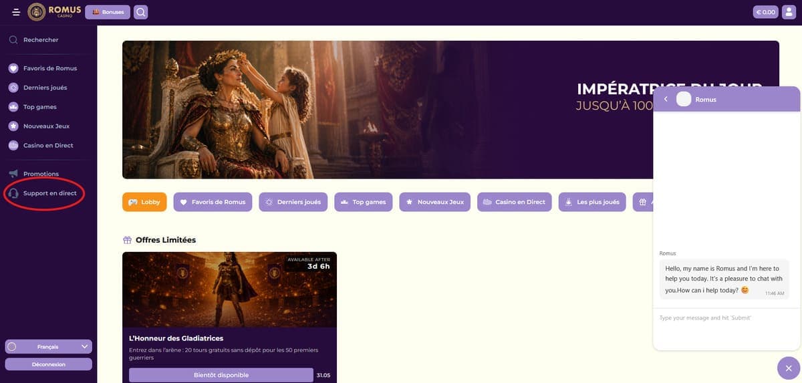The image size is (802, 383).
Task: Open Support en direct headset icon
Action: (x=13, y=193)
